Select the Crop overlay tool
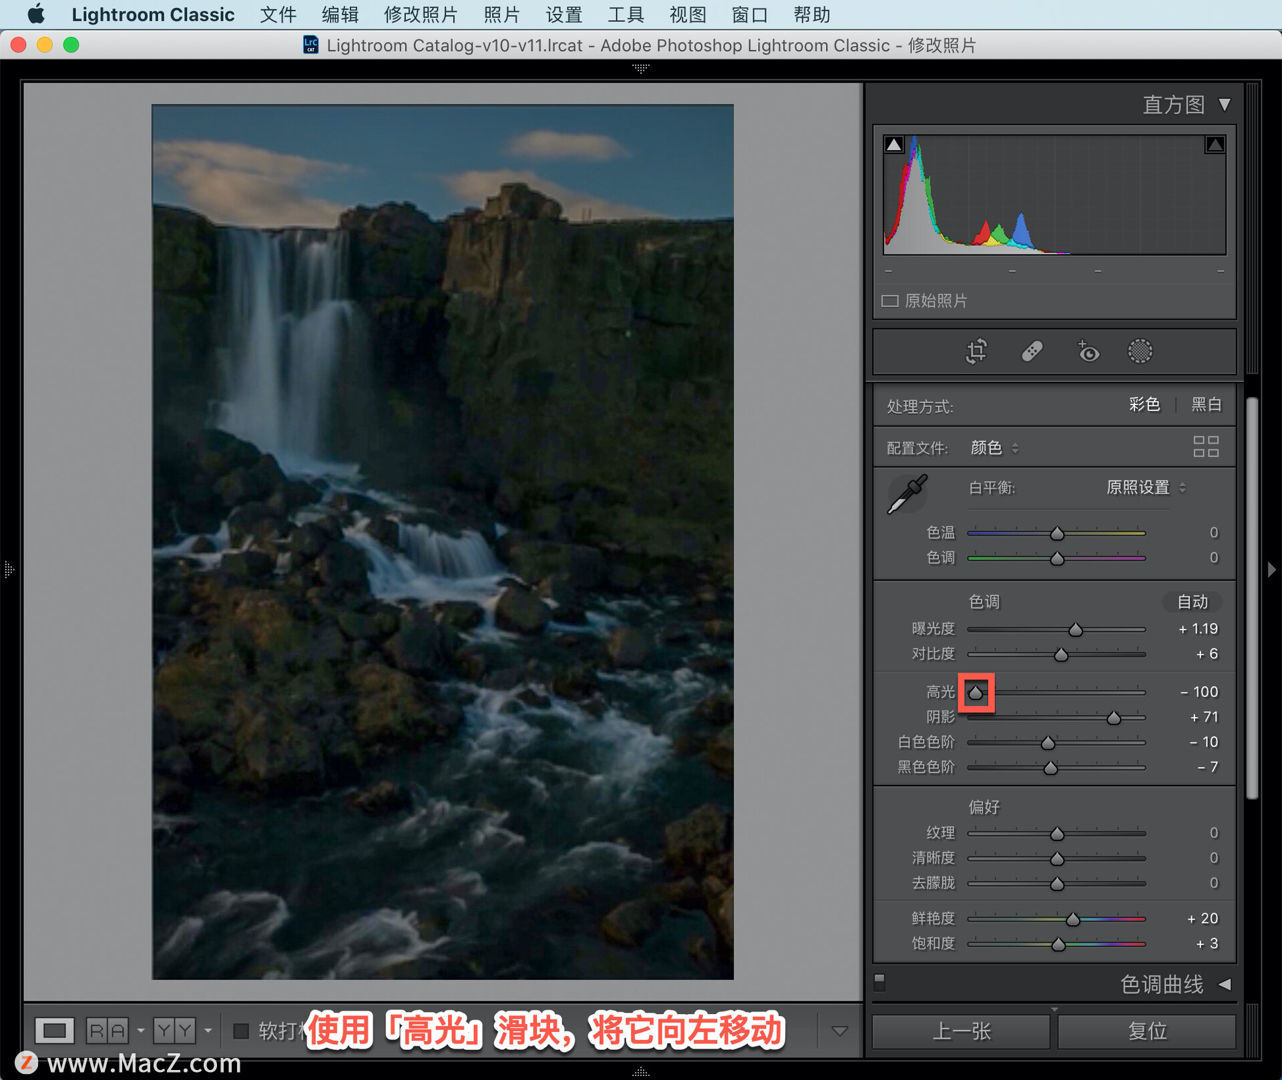Viewport: 1282px width, 1080px height. coord(976,351)
